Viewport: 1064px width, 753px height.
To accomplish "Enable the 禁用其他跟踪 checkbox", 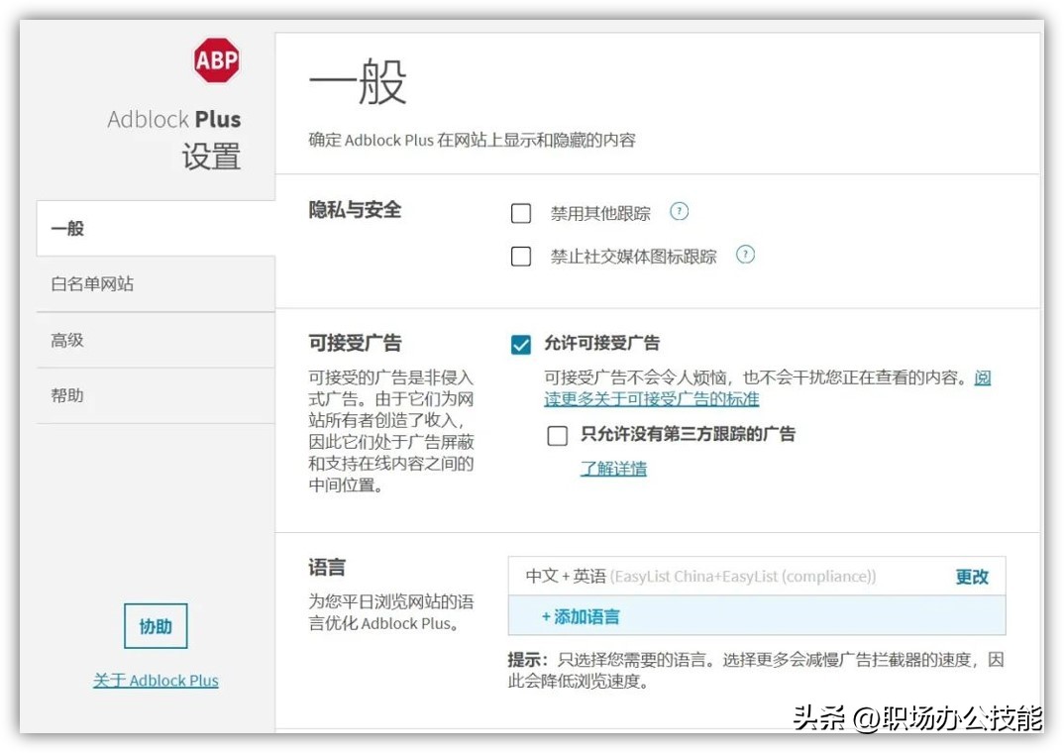I will pyautogui.click(x=521, y=212).
